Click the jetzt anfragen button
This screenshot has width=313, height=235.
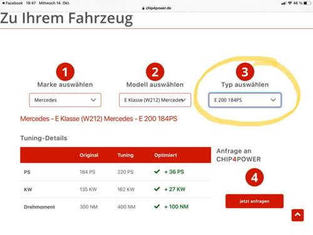click(254, 201)
